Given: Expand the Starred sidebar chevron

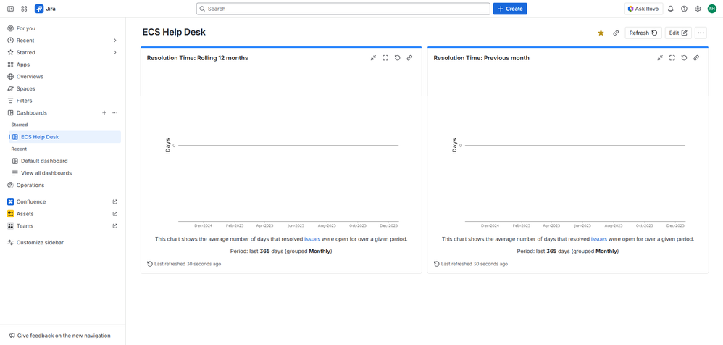Looking at the screenshot, I should pos(114,53).
